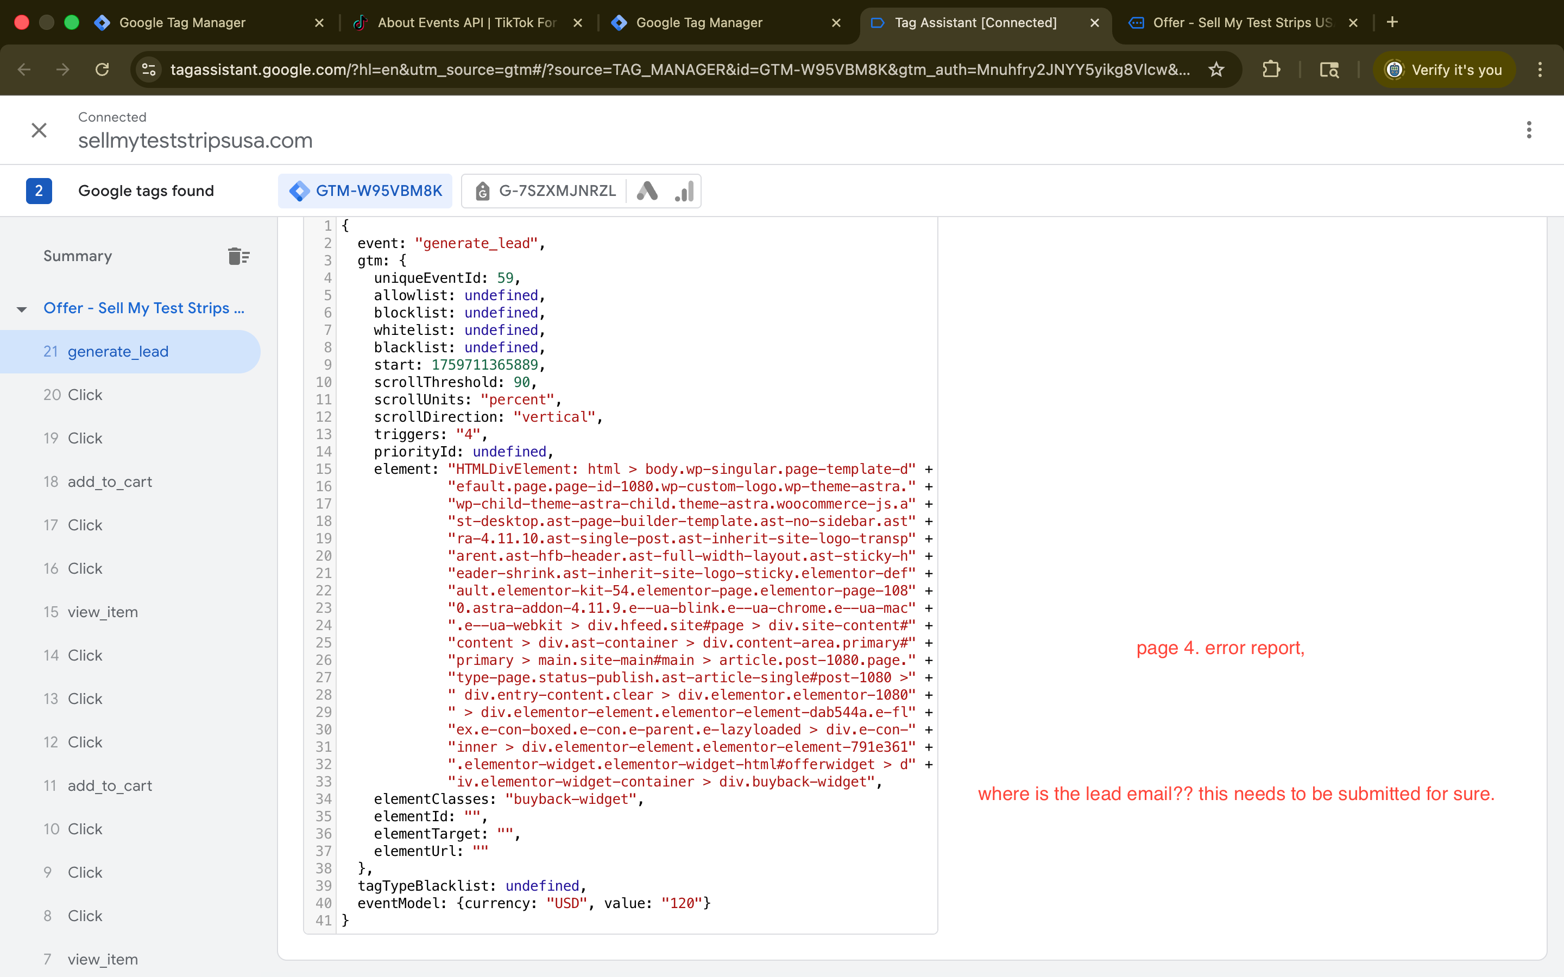Select event 18 add_to_cart

[130, 482]
